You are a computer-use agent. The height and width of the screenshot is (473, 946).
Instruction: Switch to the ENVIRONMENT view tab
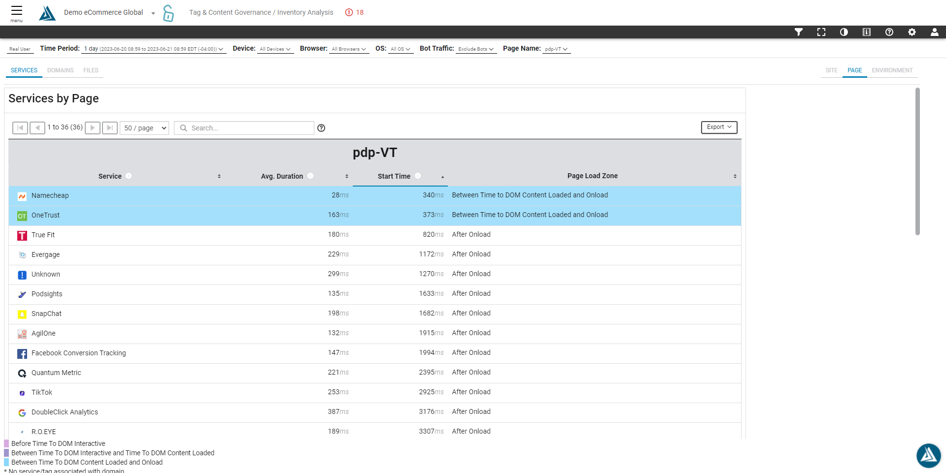892,70
